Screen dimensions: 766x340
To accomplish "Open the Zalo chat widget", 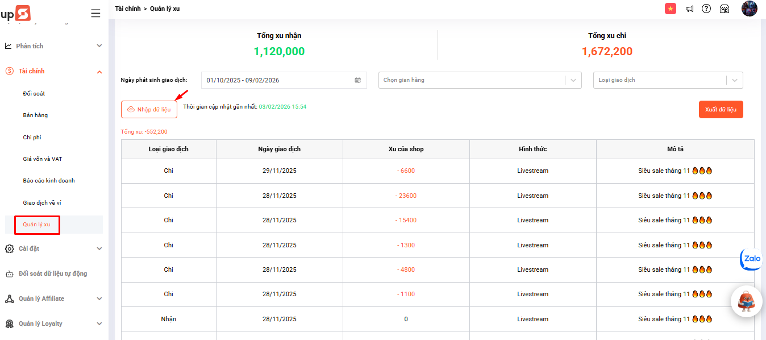I will click(x=752, y=259).
